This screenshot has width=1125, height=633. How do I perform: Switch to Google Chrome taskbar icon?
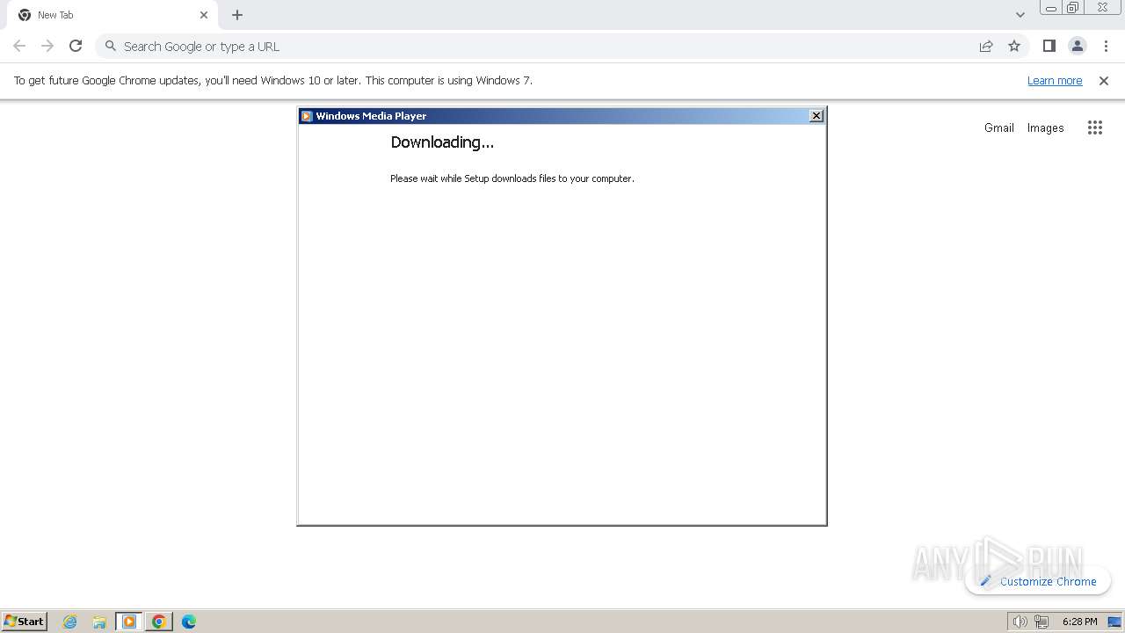click(159, 622)
